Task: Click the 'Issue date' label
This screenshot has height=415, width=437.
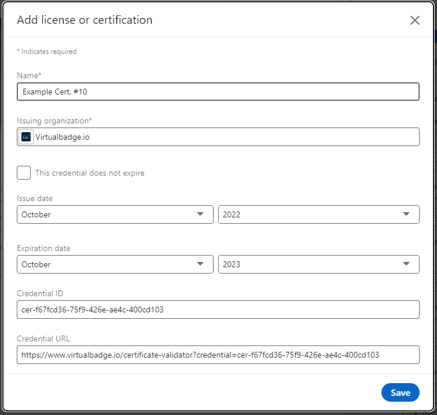Action: (x=35, y=198)
